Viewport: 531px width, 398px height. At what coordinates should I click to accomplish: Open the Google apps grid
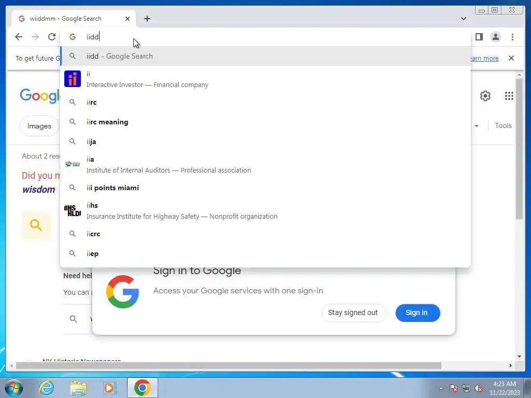pyautogui.click(x=509, y=96)
